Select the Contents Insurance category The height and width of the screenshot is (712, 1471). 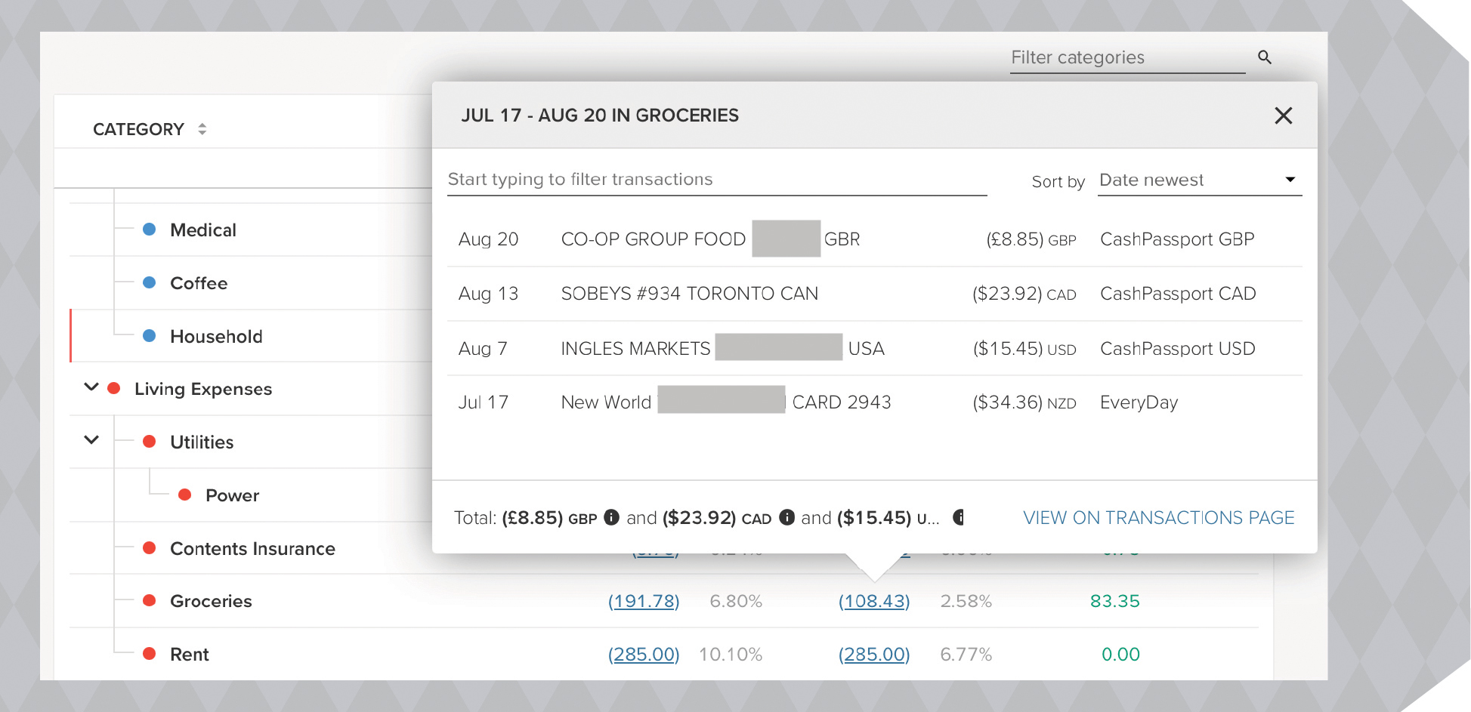(x=252, y=548)
